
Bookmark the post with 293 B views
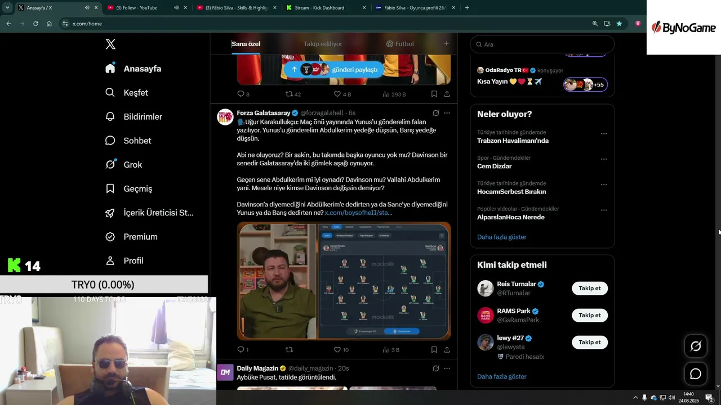(x=434, y=94)
